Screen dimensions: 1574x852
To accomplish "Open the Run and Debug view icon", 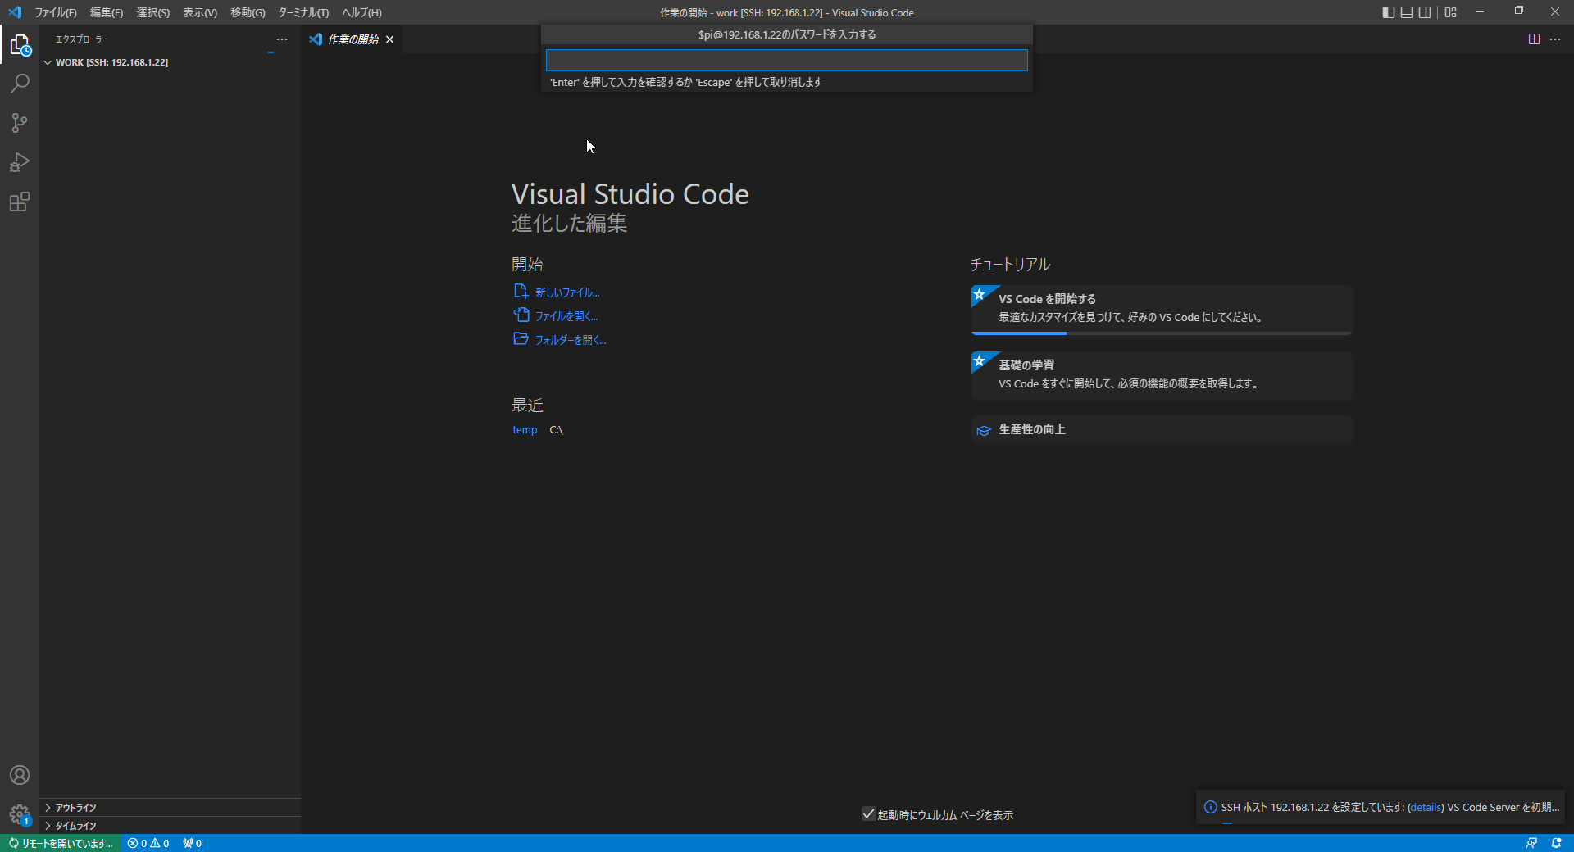I will pyautogui.click(x=20, y=162).
